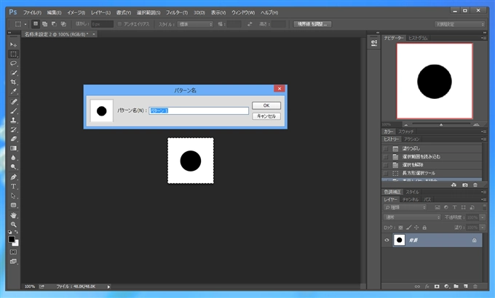Select the Brush tool
Image resolution: width=495 pixels, height=298 pixels.
(x=13, y=111)
